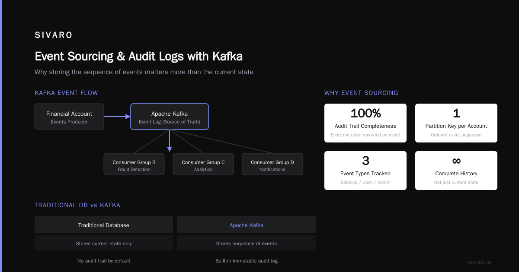Click the KAFKA EVENT FLOW section heading
Screen dimensions: 519x272
click(x=66, y=93)
